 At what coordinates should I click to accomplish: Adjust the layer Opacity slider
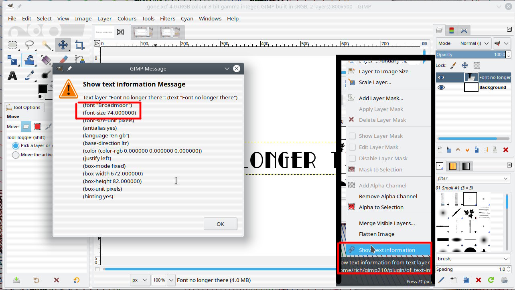point(471,54)
